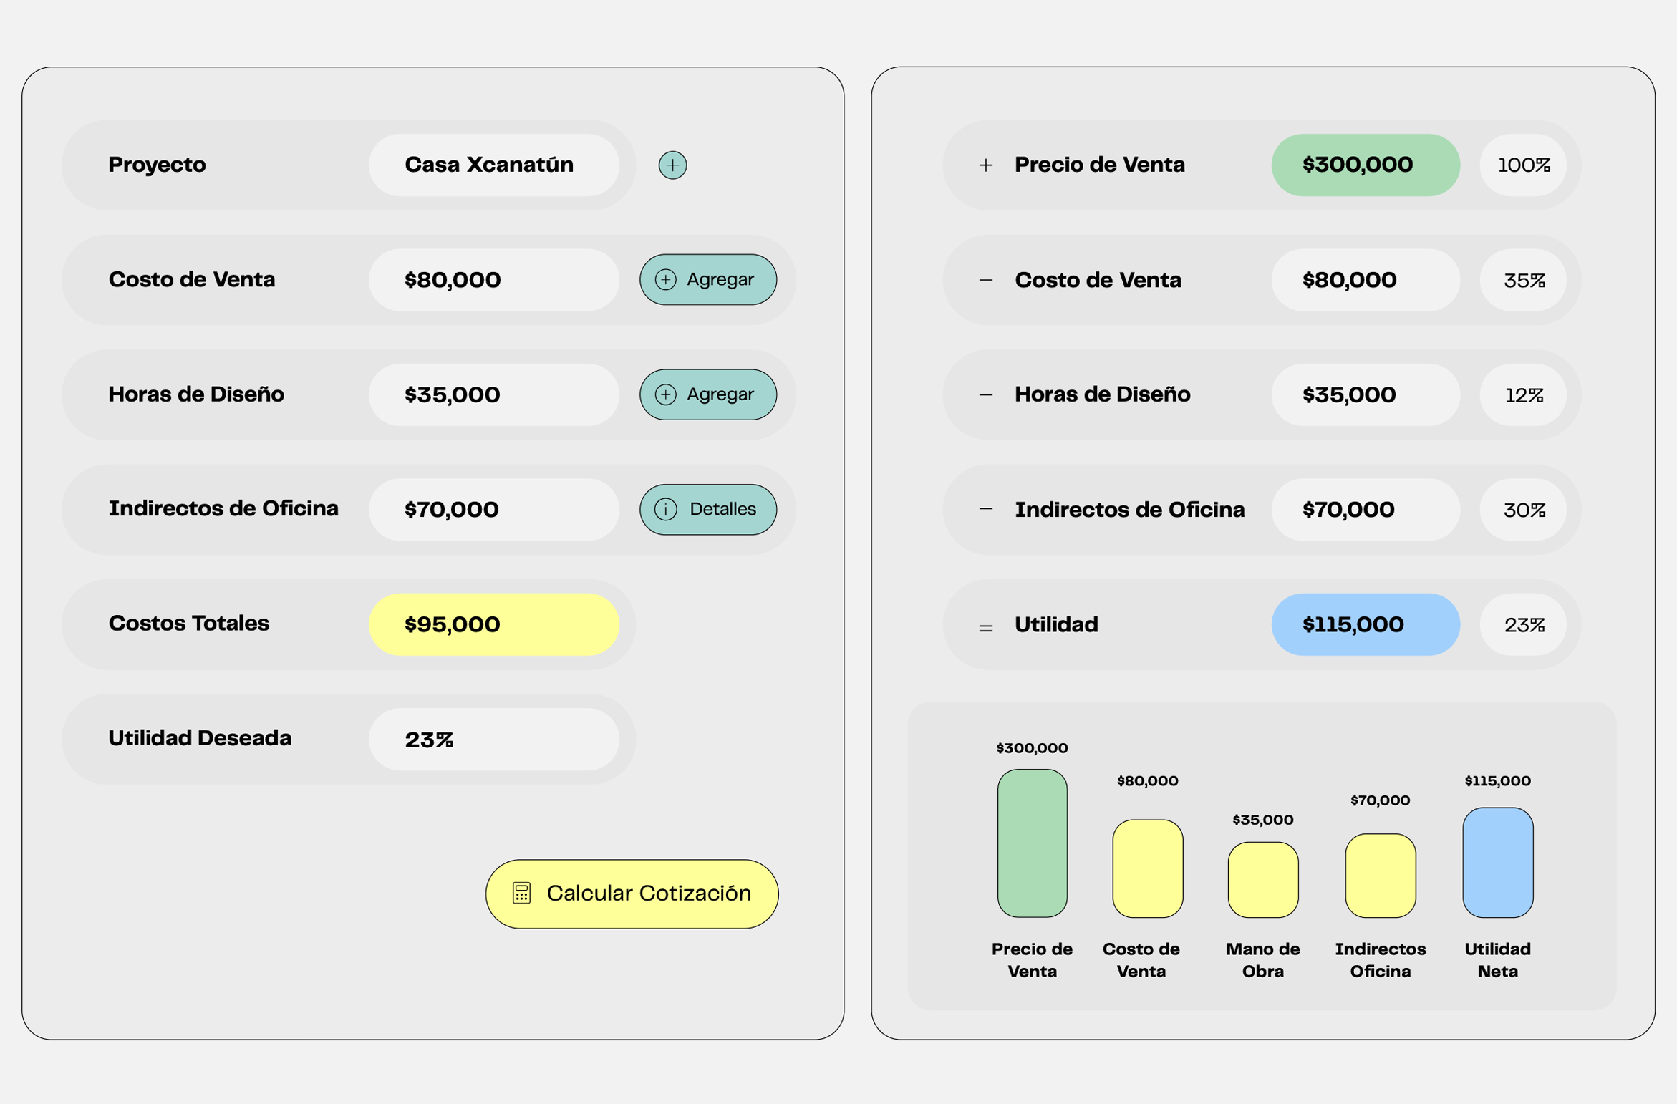This screenshot has width=1677, height=1104.
Task: Click the green $300,000 Precio de Venta pill
Action: point(1365,165)
